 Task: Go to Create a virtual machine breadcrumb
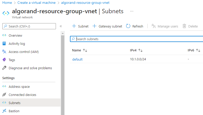click(37, 3)
